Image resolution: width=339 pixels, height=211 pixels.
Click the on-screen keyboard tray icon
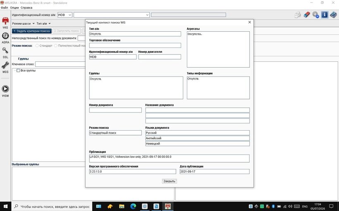click(x=297, y=206)
